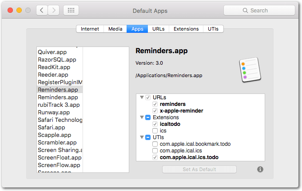Viewport: 302px width, 191px height.
Task: Select the Apps tab
Action: tap(137, 29)
